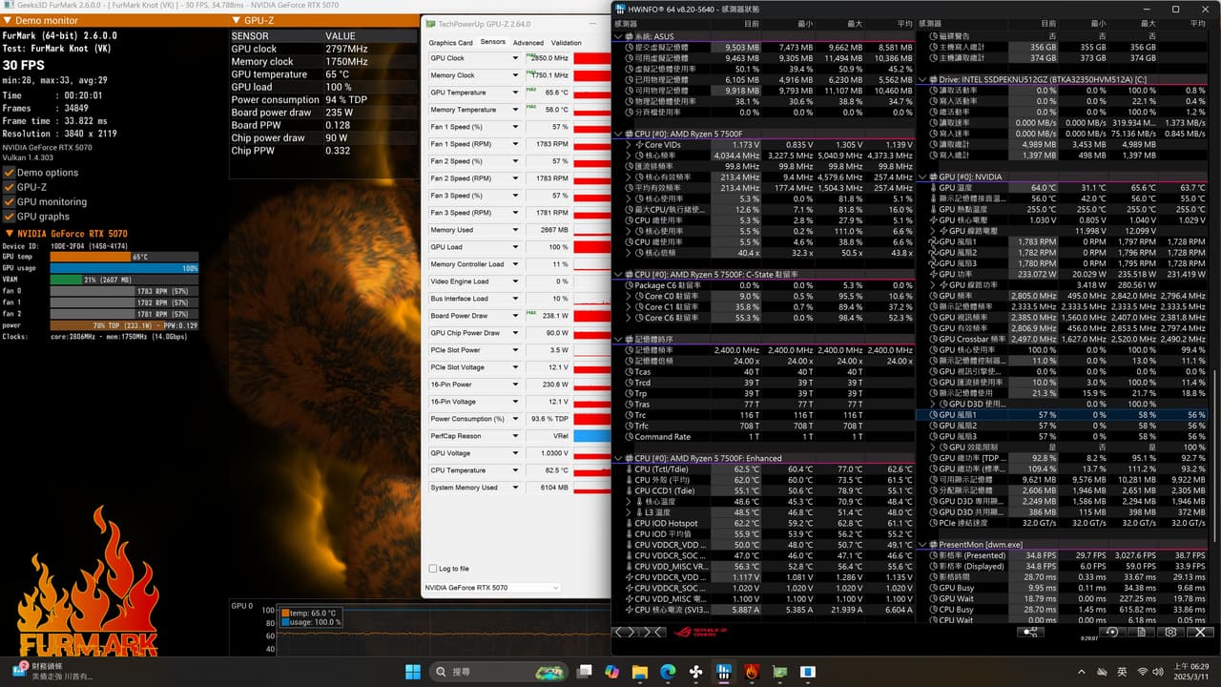This screenshot has height=687, width=1221.
Task: Click Power consumption row in FurMark GPU-Z table
Action: [322, 99]
